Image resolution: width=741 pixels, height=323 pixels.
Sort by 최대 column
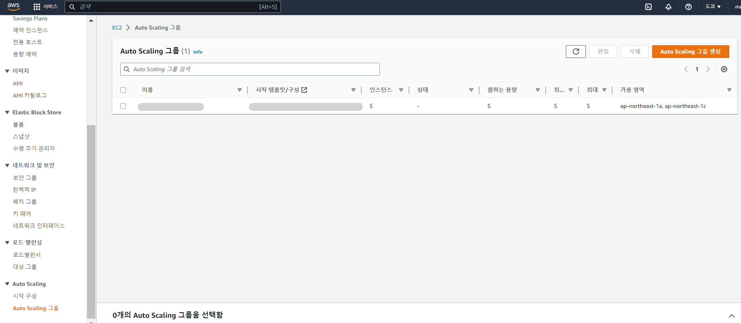(604, 90)
